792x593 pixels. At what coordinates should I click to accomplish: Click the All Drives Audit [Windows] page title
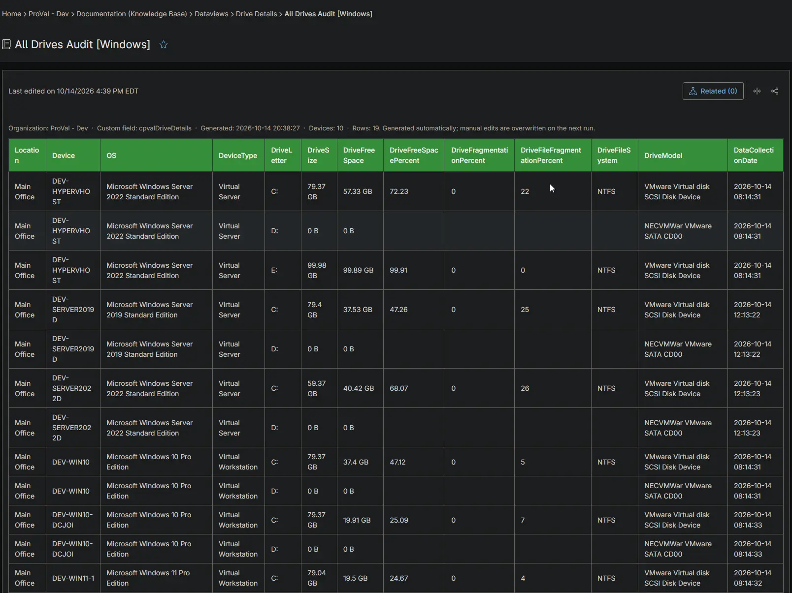[82, 45]
